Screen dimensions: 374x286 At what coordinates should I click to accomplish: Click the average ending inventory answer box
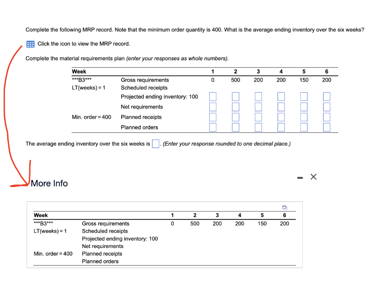click(155, 144)
